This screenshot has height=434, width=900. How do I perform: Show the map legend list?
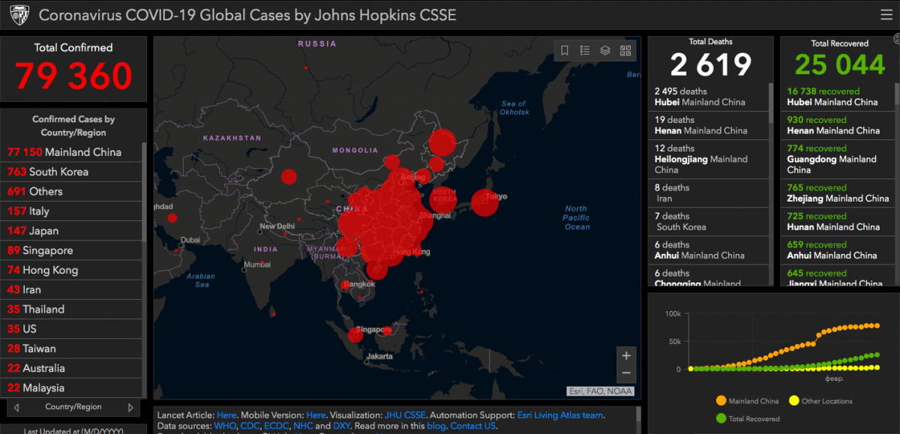coord(585,50)
